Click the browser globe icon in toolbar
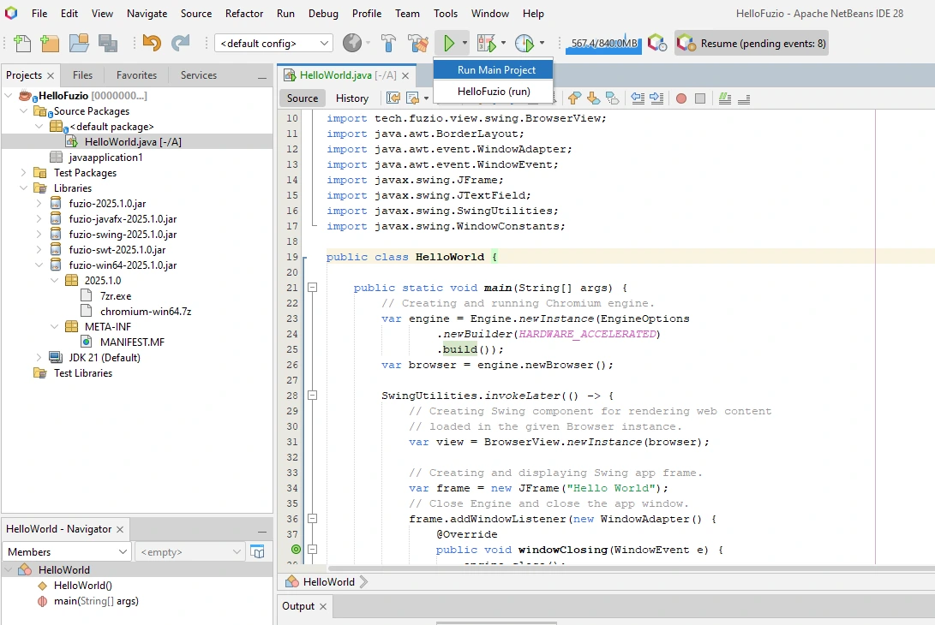The image size is (935, 625). tap(352, 43)
